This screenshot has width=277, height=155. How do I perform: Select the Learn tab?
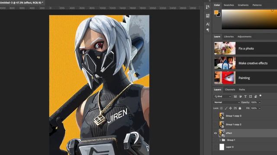click(217, 37)
